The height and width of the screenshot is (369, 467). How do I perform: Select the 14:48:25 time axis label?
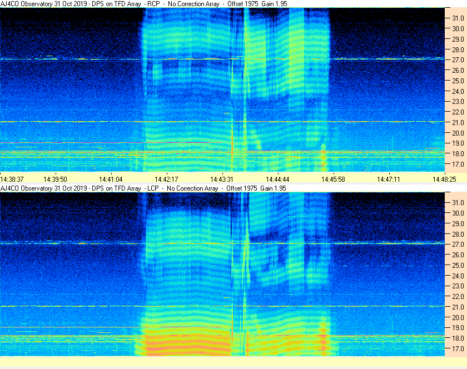pyautogui.click(x=444, y=179)
